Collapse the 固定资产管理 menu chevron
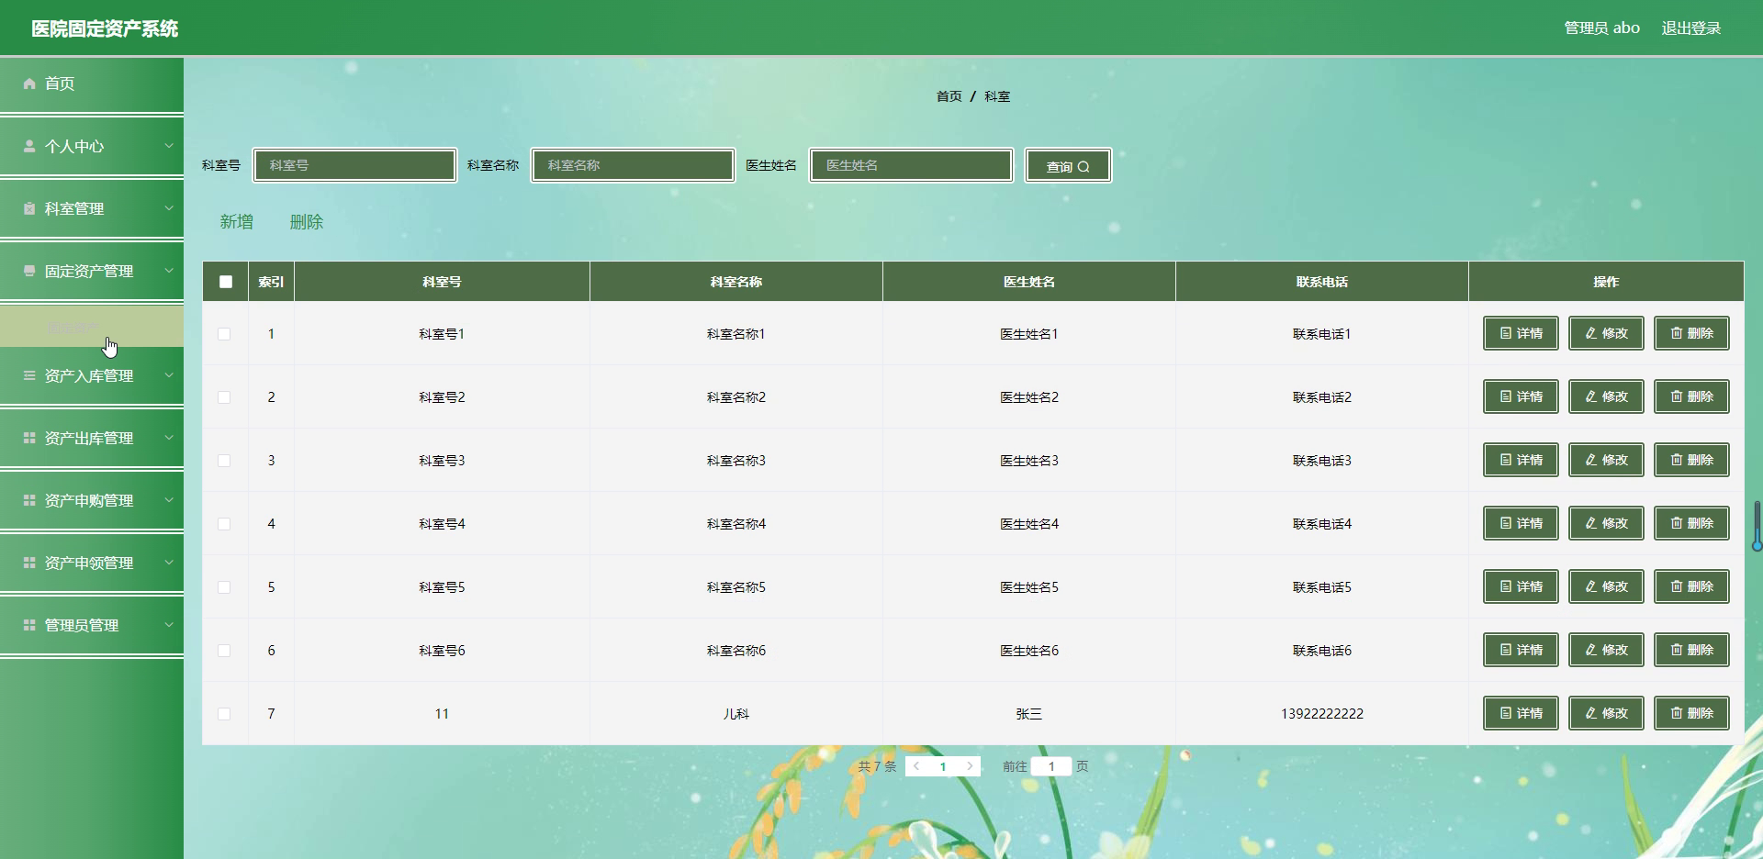 [x=169, y=270]
